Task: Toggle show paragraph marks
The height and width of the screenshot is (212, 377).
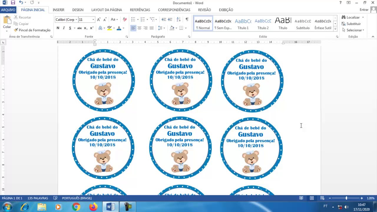Action: pyautogui.click(x=187, y=19)
